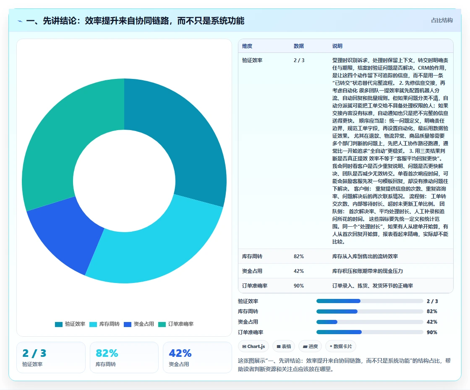Click the 数据卡片 tag chip
The image size is (470, 390).
pyautogui.click(x=341, y=346)
